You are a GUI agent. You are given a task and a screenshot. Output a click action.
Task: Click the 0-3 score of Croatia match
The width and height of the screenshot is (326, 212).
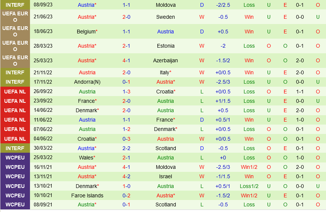tap(126, 139)
